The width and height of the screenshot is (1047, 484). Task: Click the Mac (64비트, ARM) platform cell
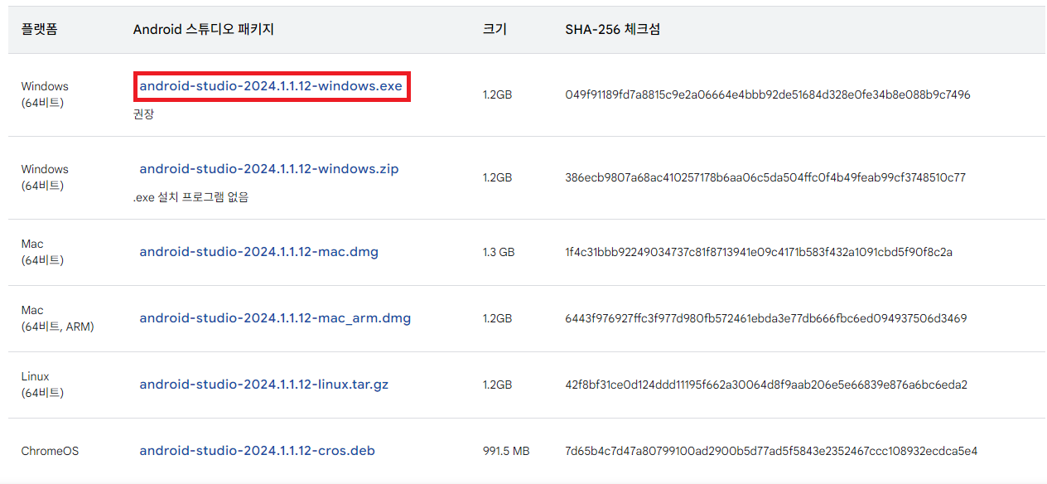coord(57,318)
